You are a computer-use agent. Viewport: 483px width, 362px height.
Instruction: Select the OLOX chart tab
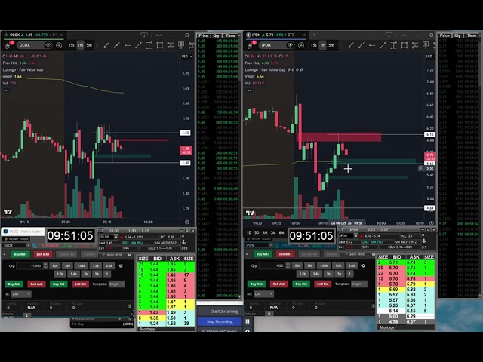(x=33, y=35)
